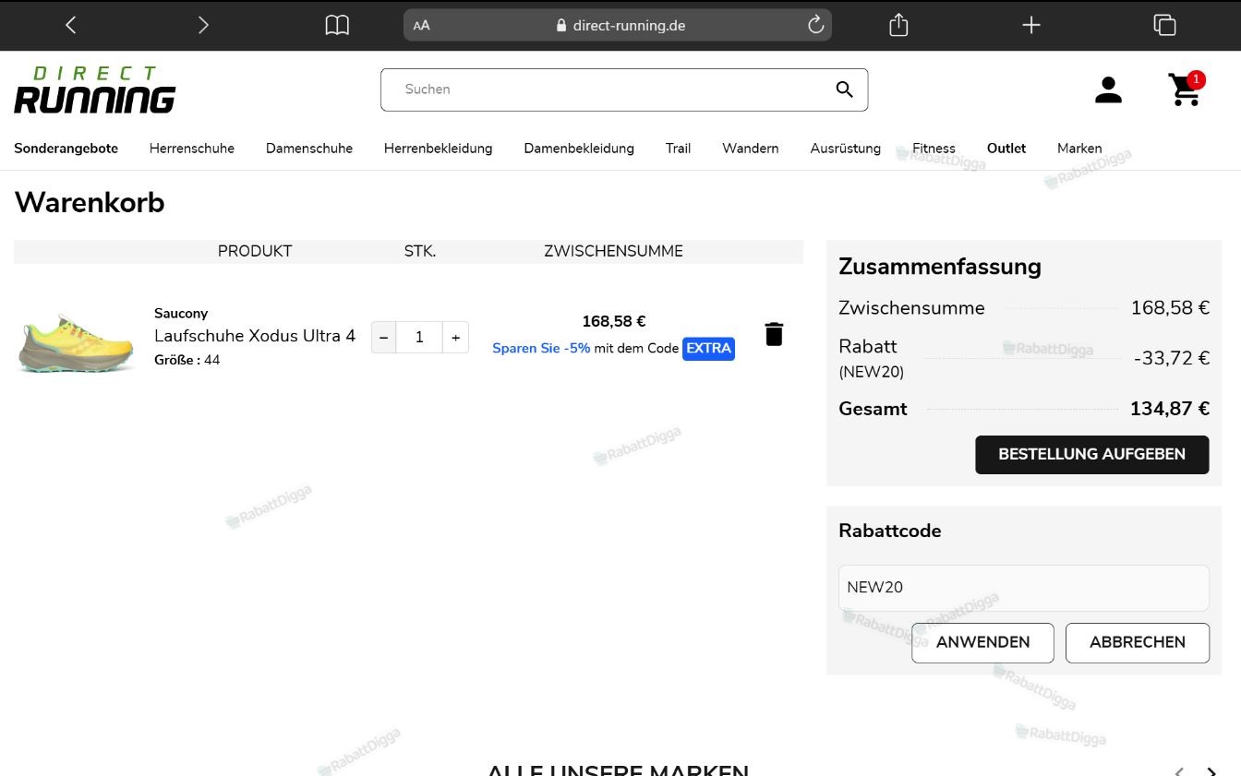The width and height of the screenshot is (1241, 776).
Task: Apply discount code with Anwenden
Action: 982,643
